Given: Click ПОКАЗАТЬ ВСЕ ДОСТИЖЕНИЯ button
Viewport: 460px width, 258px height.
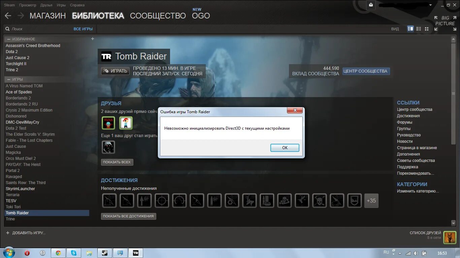Looking at the screenshot, I should coord(128,216).
